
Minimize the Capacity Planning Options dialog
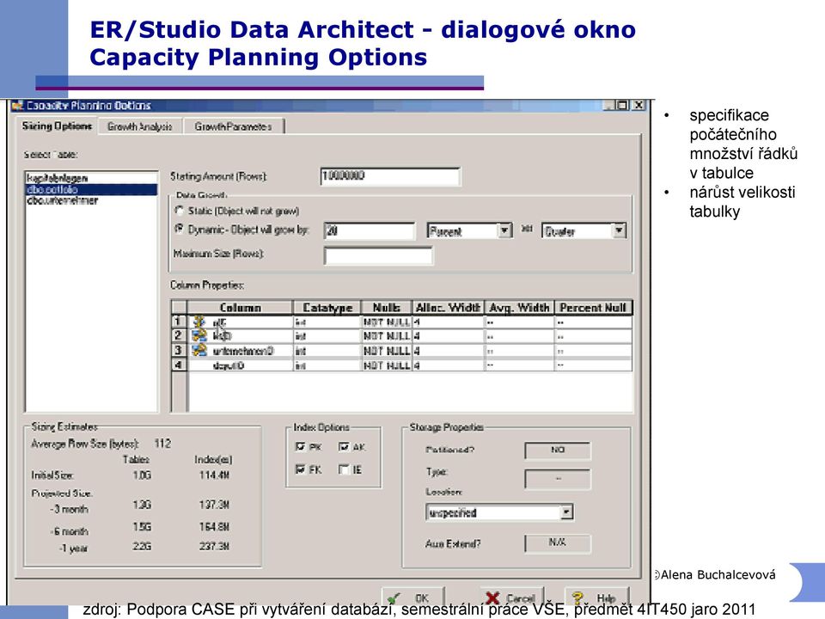coord(609,105)
